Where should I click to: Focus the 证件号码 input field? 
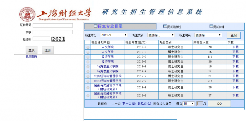[x=53, y=25]
